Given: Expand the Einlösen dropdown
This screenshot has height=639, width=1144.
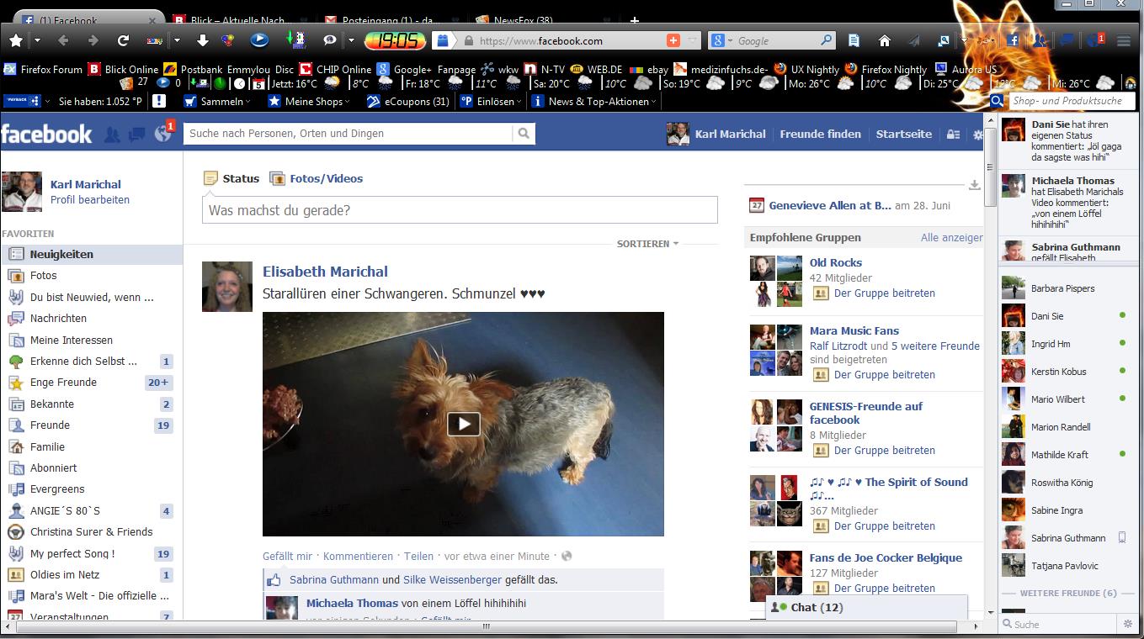Looking at the screenshot, I should [x=491, y=101].
